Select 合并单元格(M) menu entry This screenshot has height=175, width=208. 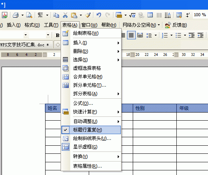(91, 77)
